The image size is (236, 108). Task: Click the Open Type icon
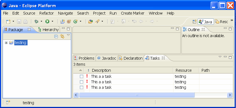pos(90,21)
